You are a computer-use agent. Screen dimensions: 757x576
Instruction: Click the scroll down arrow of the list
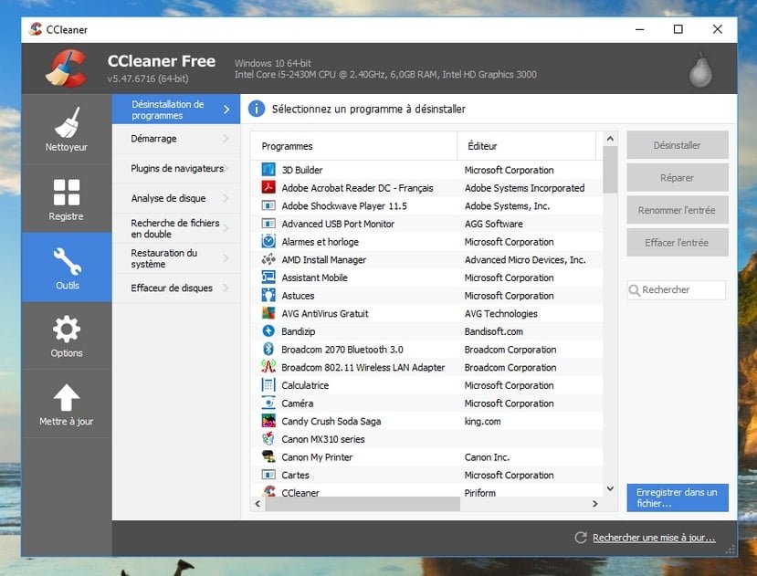point(610,489)
